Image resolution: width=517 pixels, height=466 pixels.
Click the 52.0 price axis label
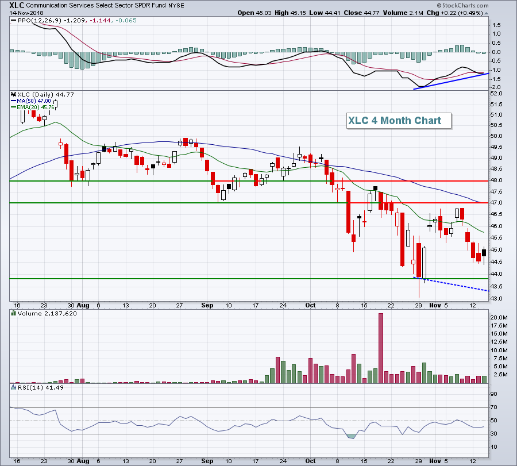click(496, 94)
